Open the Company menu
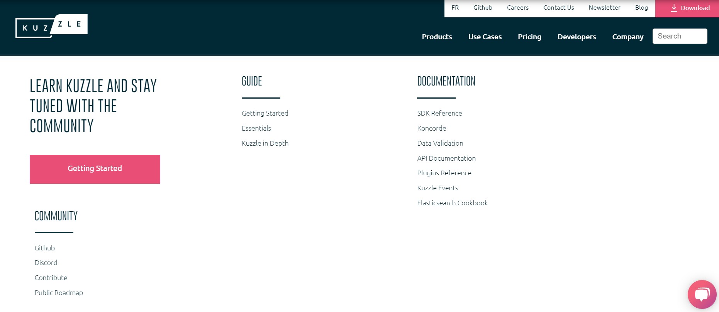 click(628, 37)
